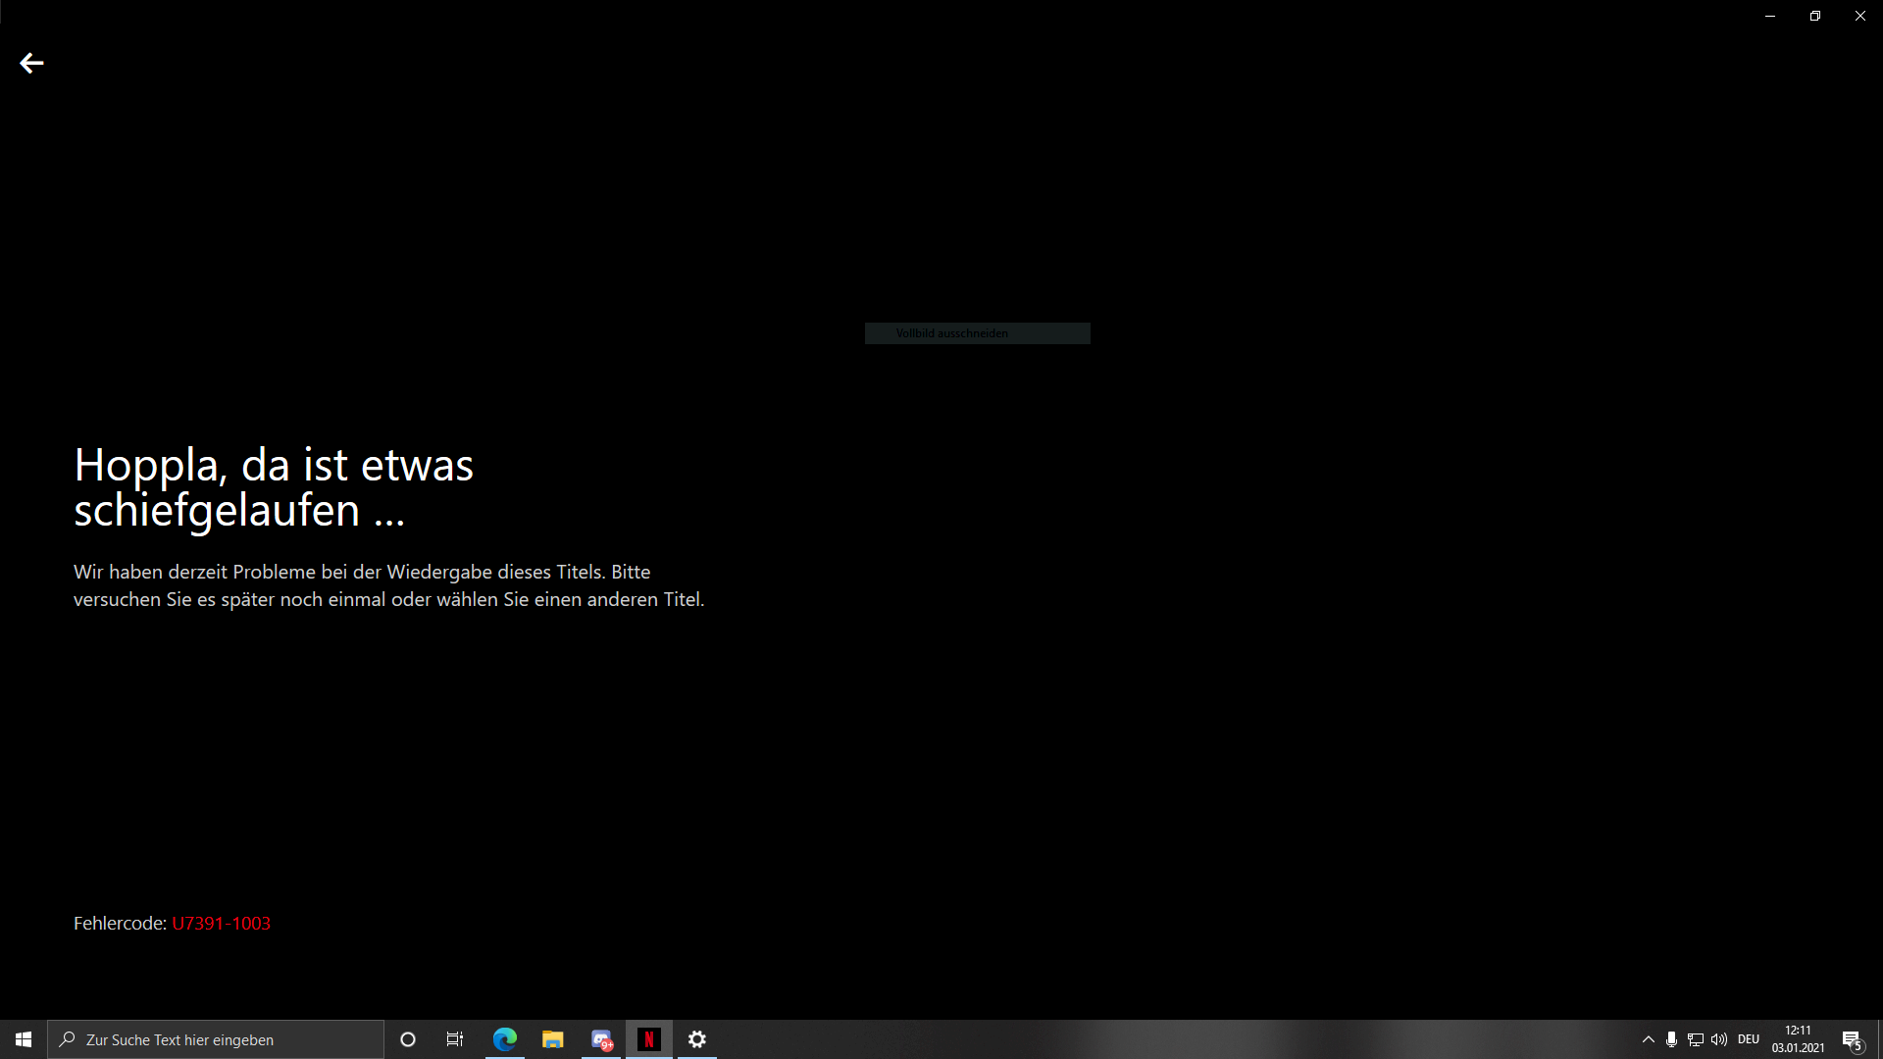Viewport: 1883px width, 1059px height.
Task: Click the faint 'Vollbild ausschneiden' label
Action: click(951, 333)
